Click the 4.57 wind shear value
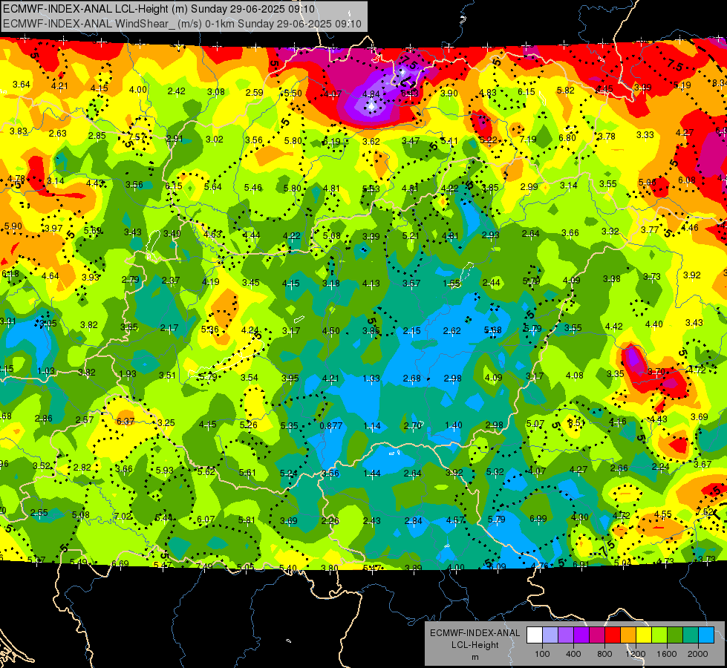Image resolution: width=727 pixels, height=668 pixels. click(454, 520)
